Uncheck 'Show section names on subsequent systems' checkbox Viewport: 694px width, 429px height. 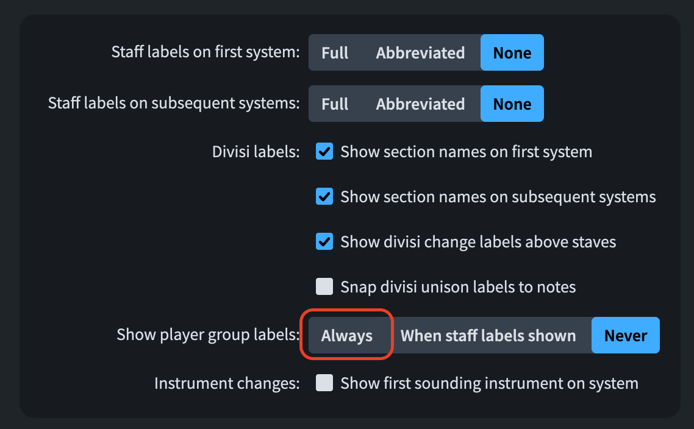(324, 197)
